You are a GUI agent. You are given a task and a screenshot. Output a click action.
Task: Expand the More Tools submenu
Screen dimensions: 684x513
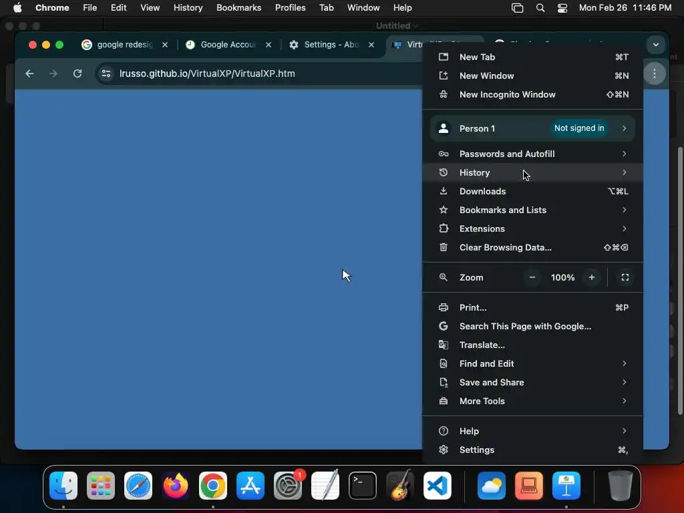coord(532,401)
